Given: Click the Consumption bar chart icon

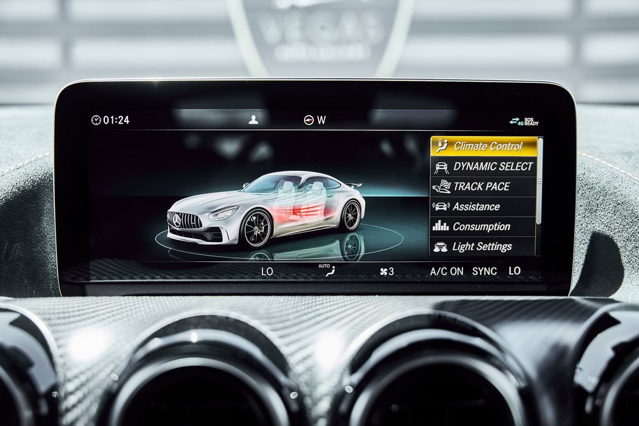Looking at the screenshot, I should click(x=440, y=226).
